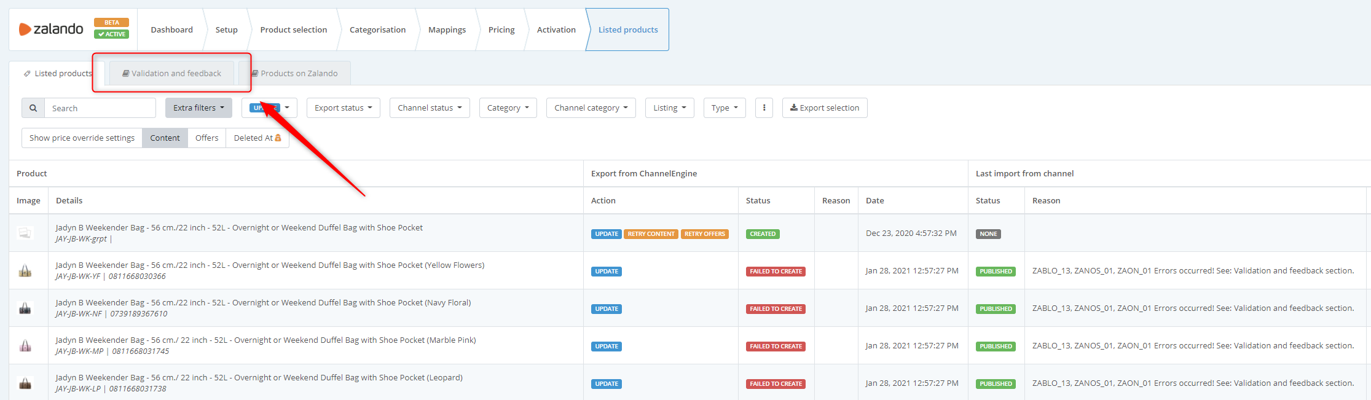The image size is (1371, 400).
Task: Open the Dashboard step
Action: 171,29
